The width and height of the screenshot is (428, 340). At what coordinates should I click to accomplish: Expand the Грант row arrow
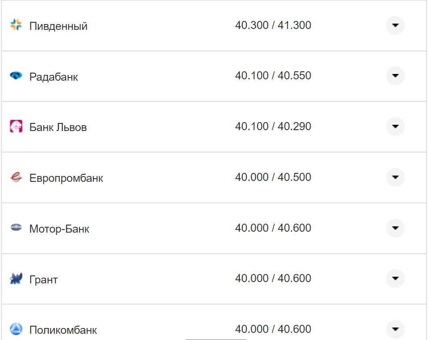pyautogui.click(x=395, y=279)
